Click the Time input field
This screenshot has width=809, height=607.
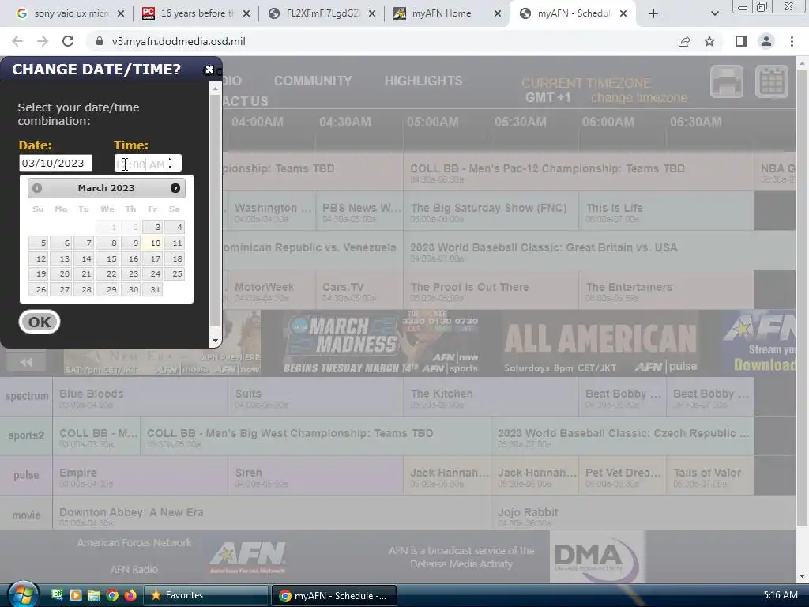[148, 163]
